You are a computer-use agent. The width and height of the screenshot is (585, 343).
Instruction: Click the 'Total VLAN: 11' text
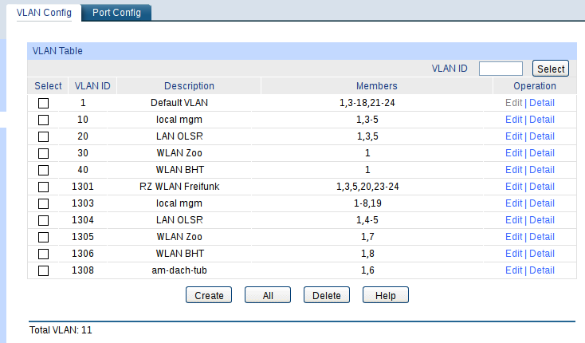pos(61,330)
